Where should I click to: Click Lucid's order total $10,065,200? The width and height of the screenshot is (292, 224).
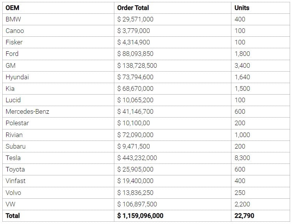135,100
